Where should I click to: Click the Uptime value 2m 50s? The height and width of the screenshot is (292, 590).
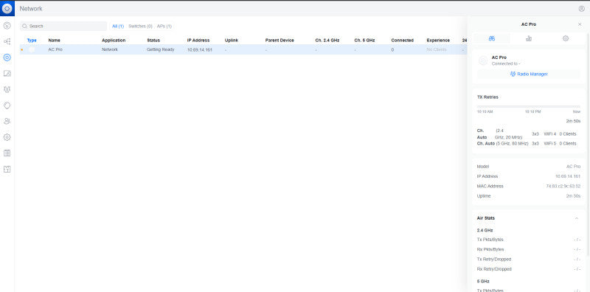point(574,196)
